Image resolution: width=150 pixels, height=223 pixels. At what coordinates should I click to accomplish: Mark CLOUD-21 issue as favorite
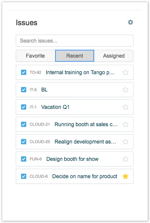tap(125, 124)
